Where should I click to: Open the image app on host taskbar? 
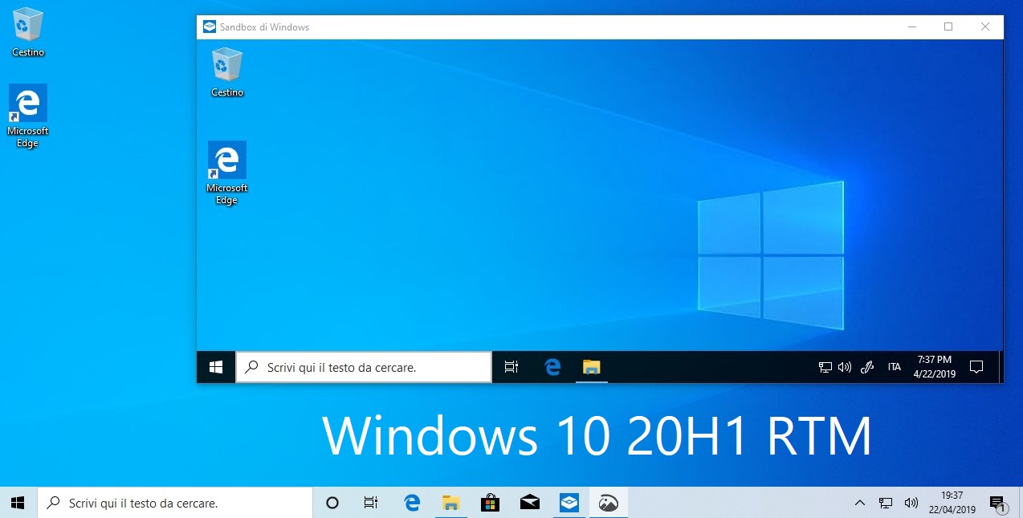point(609,503)
